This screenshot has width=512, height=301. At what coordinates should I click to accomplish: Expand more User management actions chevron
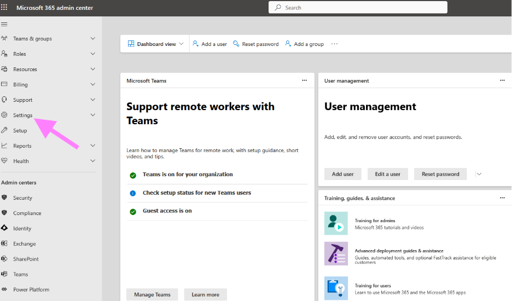479,174
